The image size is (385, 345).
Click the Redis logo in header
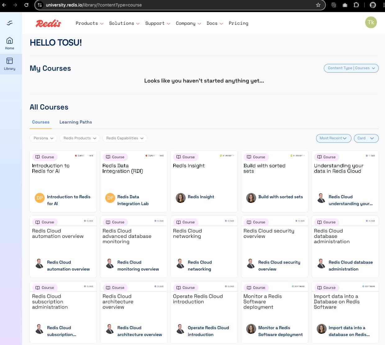[x=48, y=23]
